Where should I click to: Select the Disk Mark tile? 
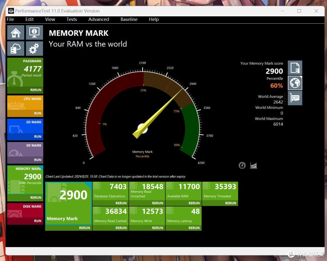25,210
